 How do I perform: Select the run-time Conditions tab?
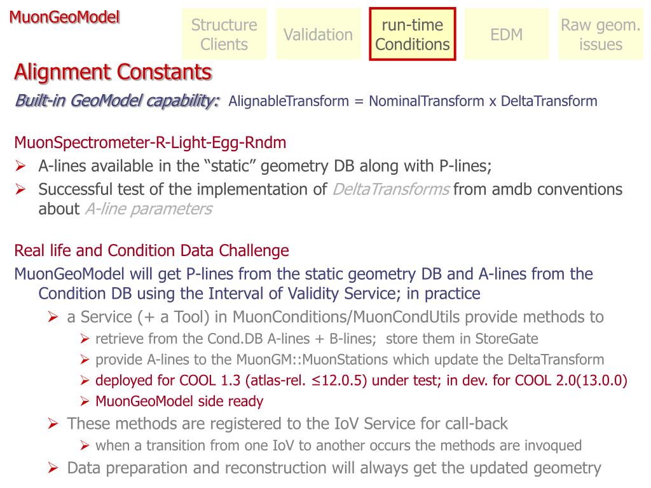coord(412,34)
